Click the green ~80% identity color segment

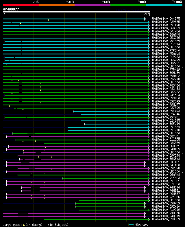click(128, 5)
